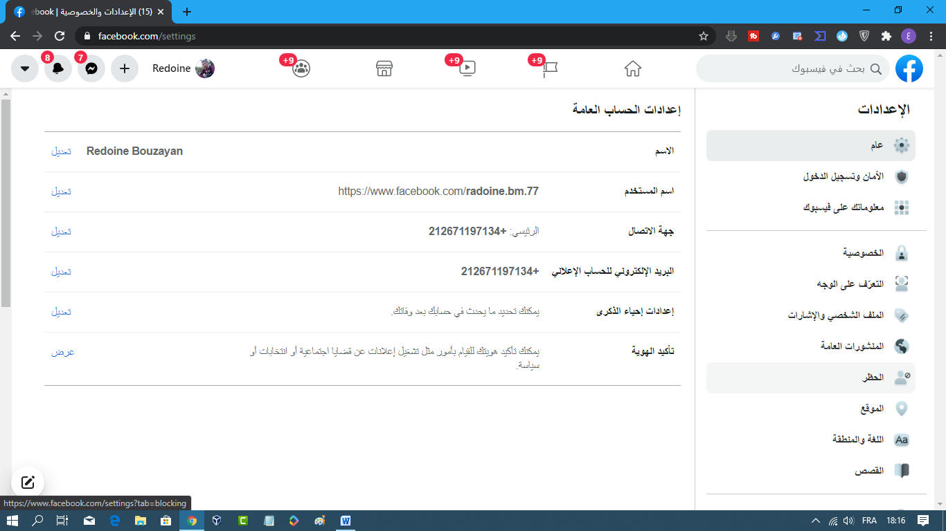
Task: Open الموقع location settings
Action: [811, 409]
